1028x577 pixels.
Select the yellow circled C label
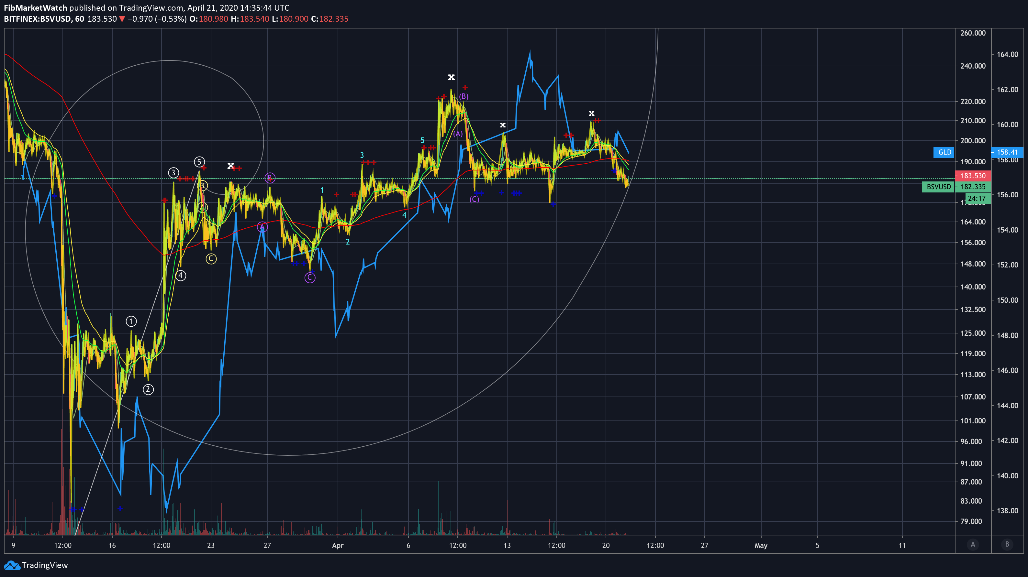(211, 258)
